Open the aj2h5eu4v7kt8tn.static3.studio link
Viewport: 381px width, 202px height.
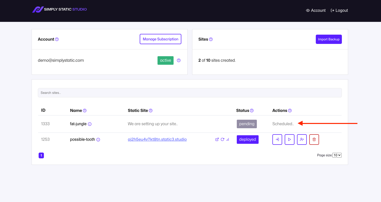pos(157,140)
